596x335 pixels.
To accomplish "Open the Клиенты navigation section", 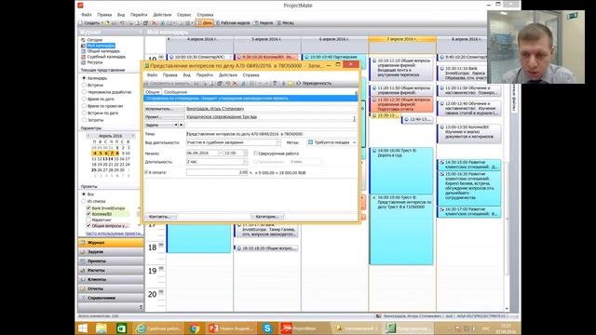I will click(x=111, y=279).
